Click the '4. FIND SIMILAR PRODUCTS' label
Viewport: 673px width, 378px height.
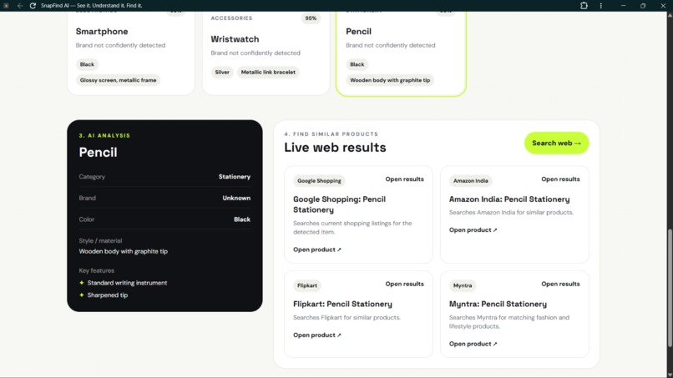tap(331, 134)
